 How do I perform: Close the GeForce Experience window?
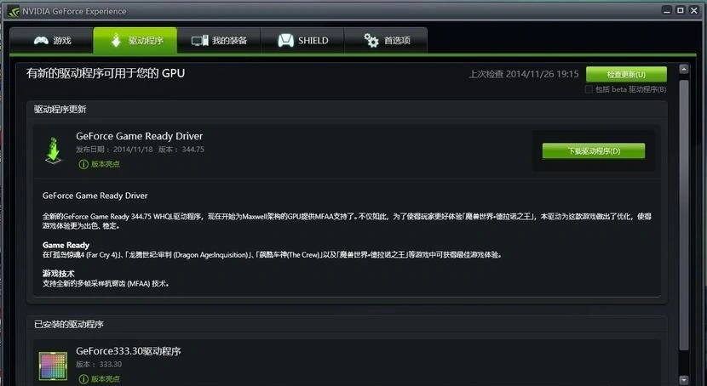point(694,10)
